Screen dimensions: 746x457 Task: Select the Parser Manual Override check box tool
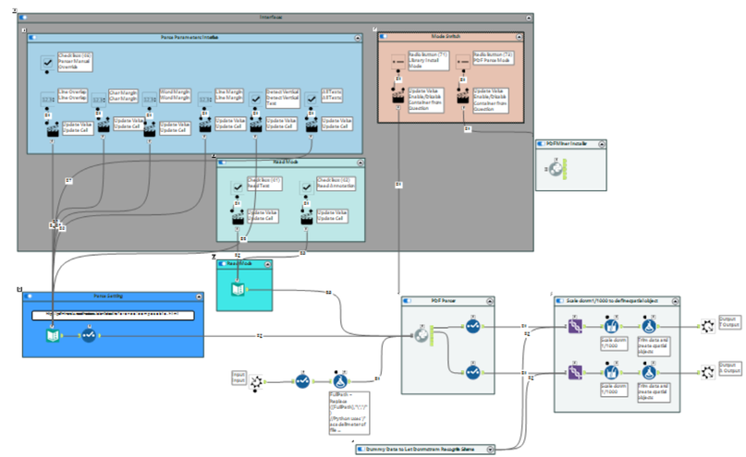click(x=47, y=62)
